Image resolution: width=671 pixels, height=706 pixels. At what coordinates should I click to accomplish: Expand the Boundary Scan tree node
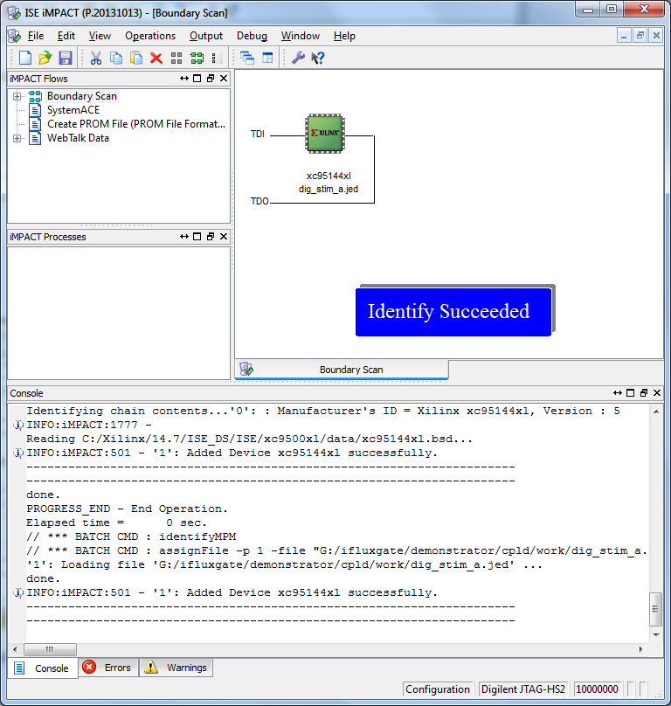tap(17, 96)
